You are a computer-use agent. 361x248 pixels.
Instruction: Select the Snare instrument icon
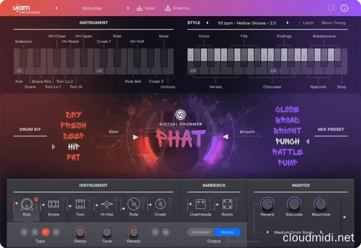(54, 204)
